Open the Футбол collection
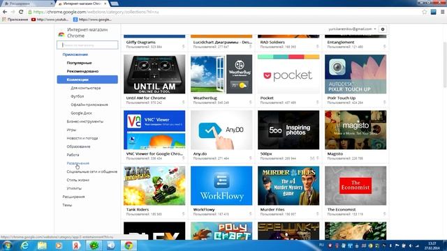Image resolution: width=447 pixels, height=251 pixels. (x=78, y=96)
